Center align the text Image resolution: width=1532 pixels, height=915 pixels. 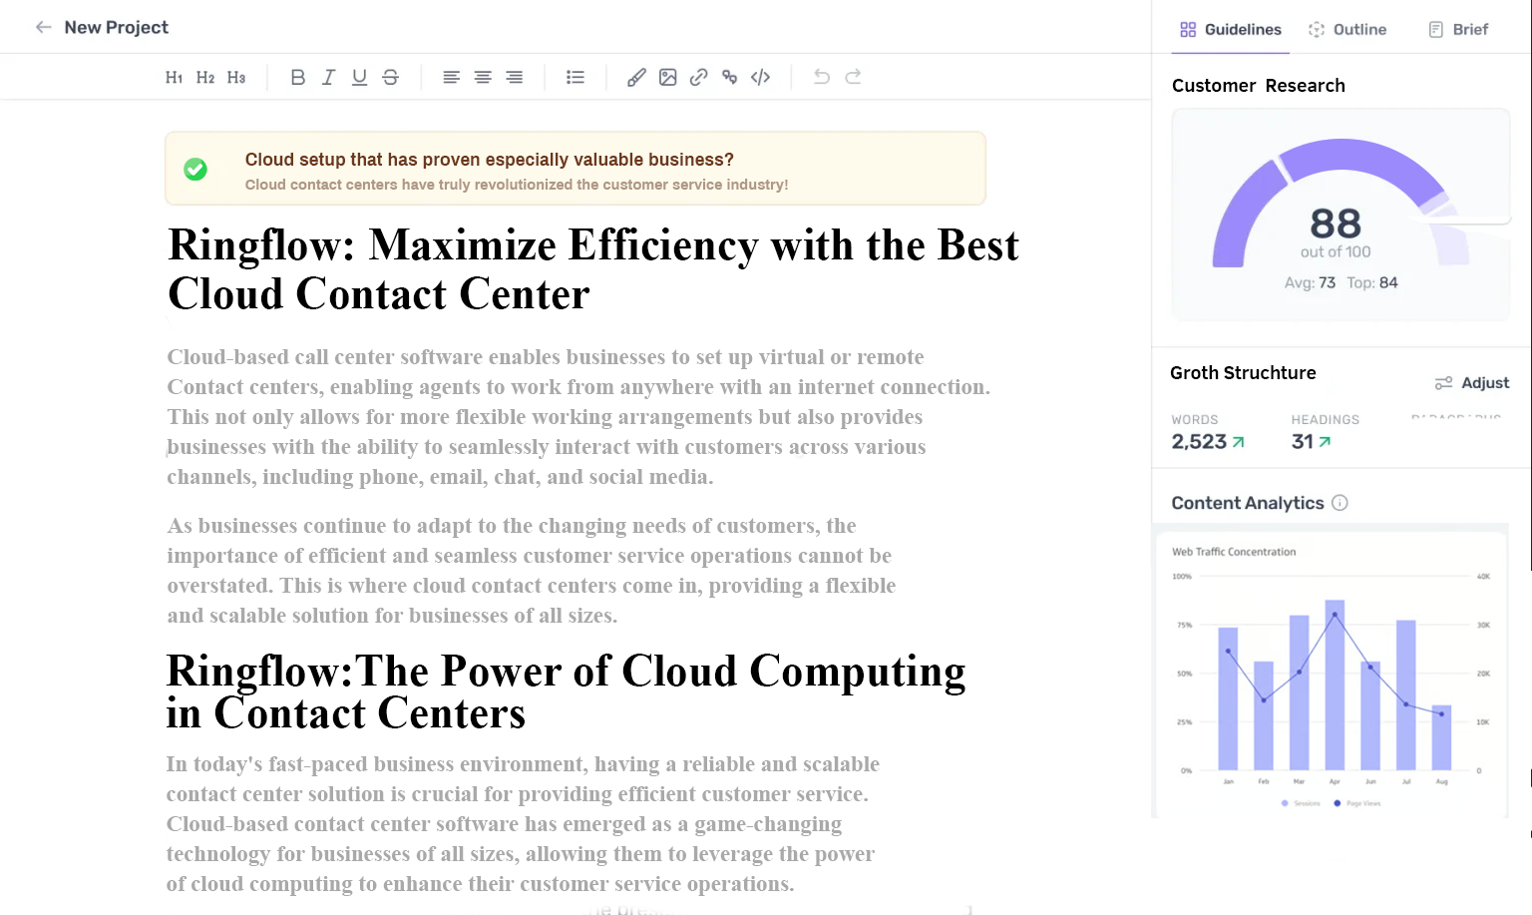[x=483, y=77]
